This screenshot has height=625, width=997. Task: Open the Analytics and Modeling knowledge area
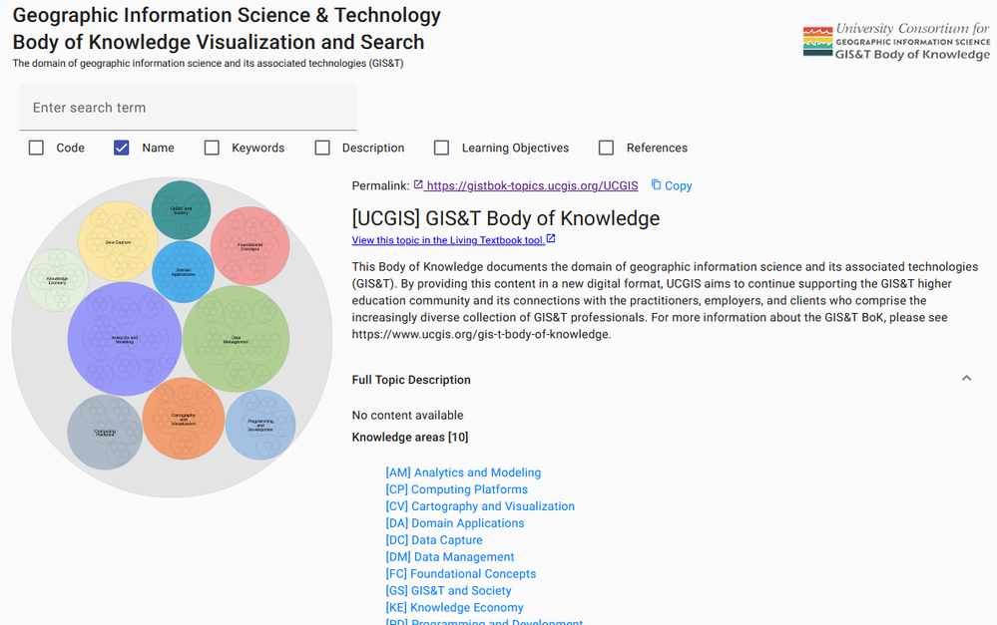click(x=463, y=472)
